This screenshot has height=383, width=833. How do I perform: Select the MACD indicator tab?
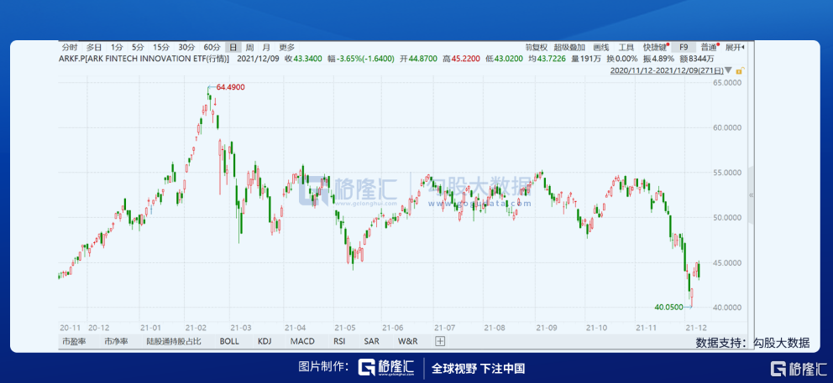302,342
